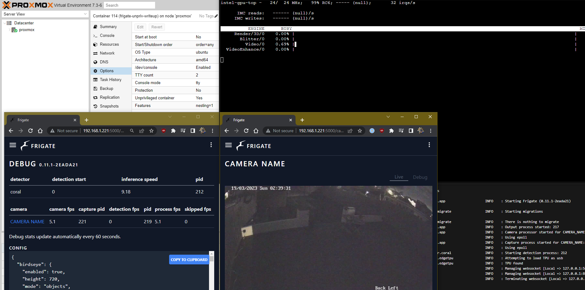
Task: Open the Console section in Proxmox
Action: point(111,36)
